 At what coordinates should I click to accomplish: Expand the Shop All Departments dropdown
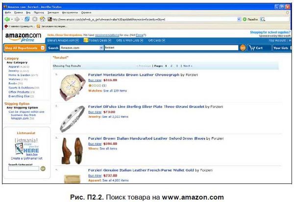24,48
